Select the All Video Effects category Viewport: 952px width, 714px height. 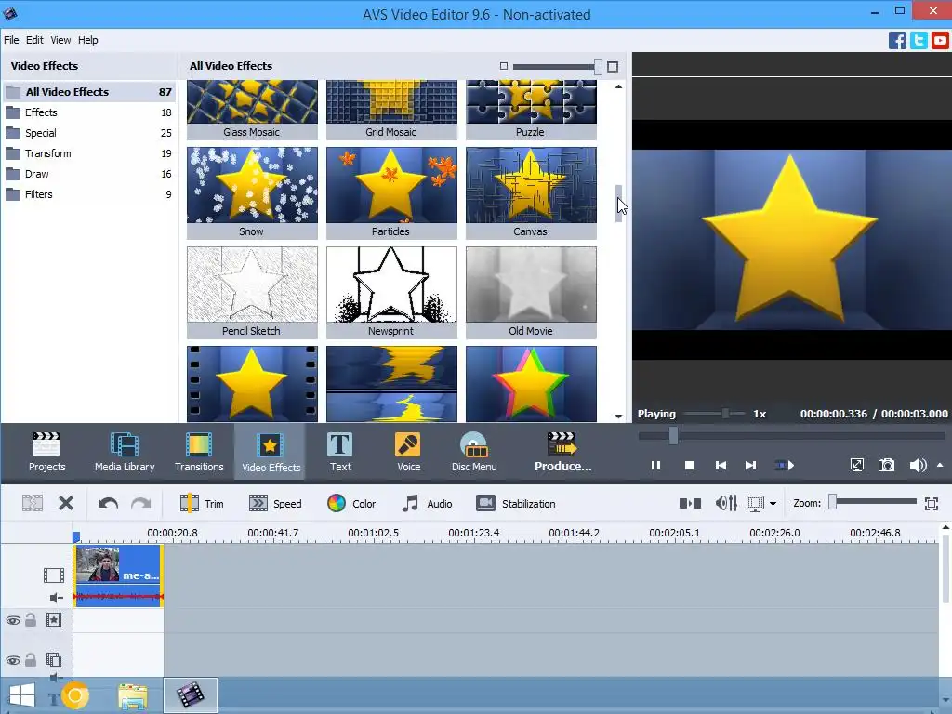point(88,92)
